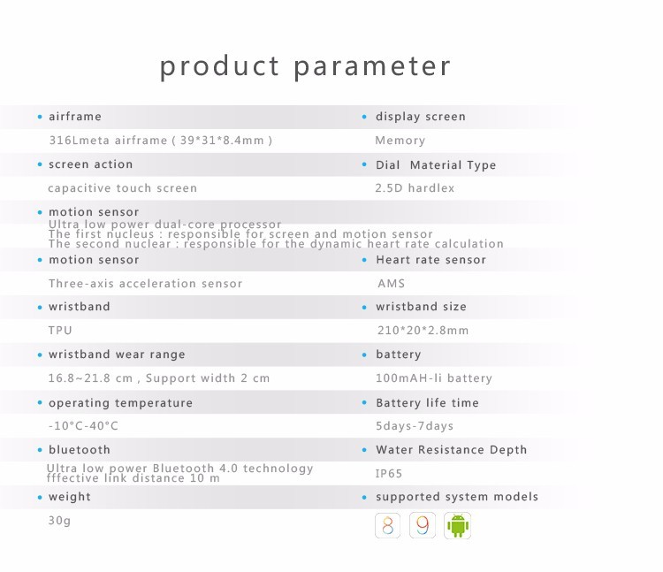This screenshot has height=572, width=663.
Task: Click the "capacitive touch screen" value text
Action: pos(123,188)
